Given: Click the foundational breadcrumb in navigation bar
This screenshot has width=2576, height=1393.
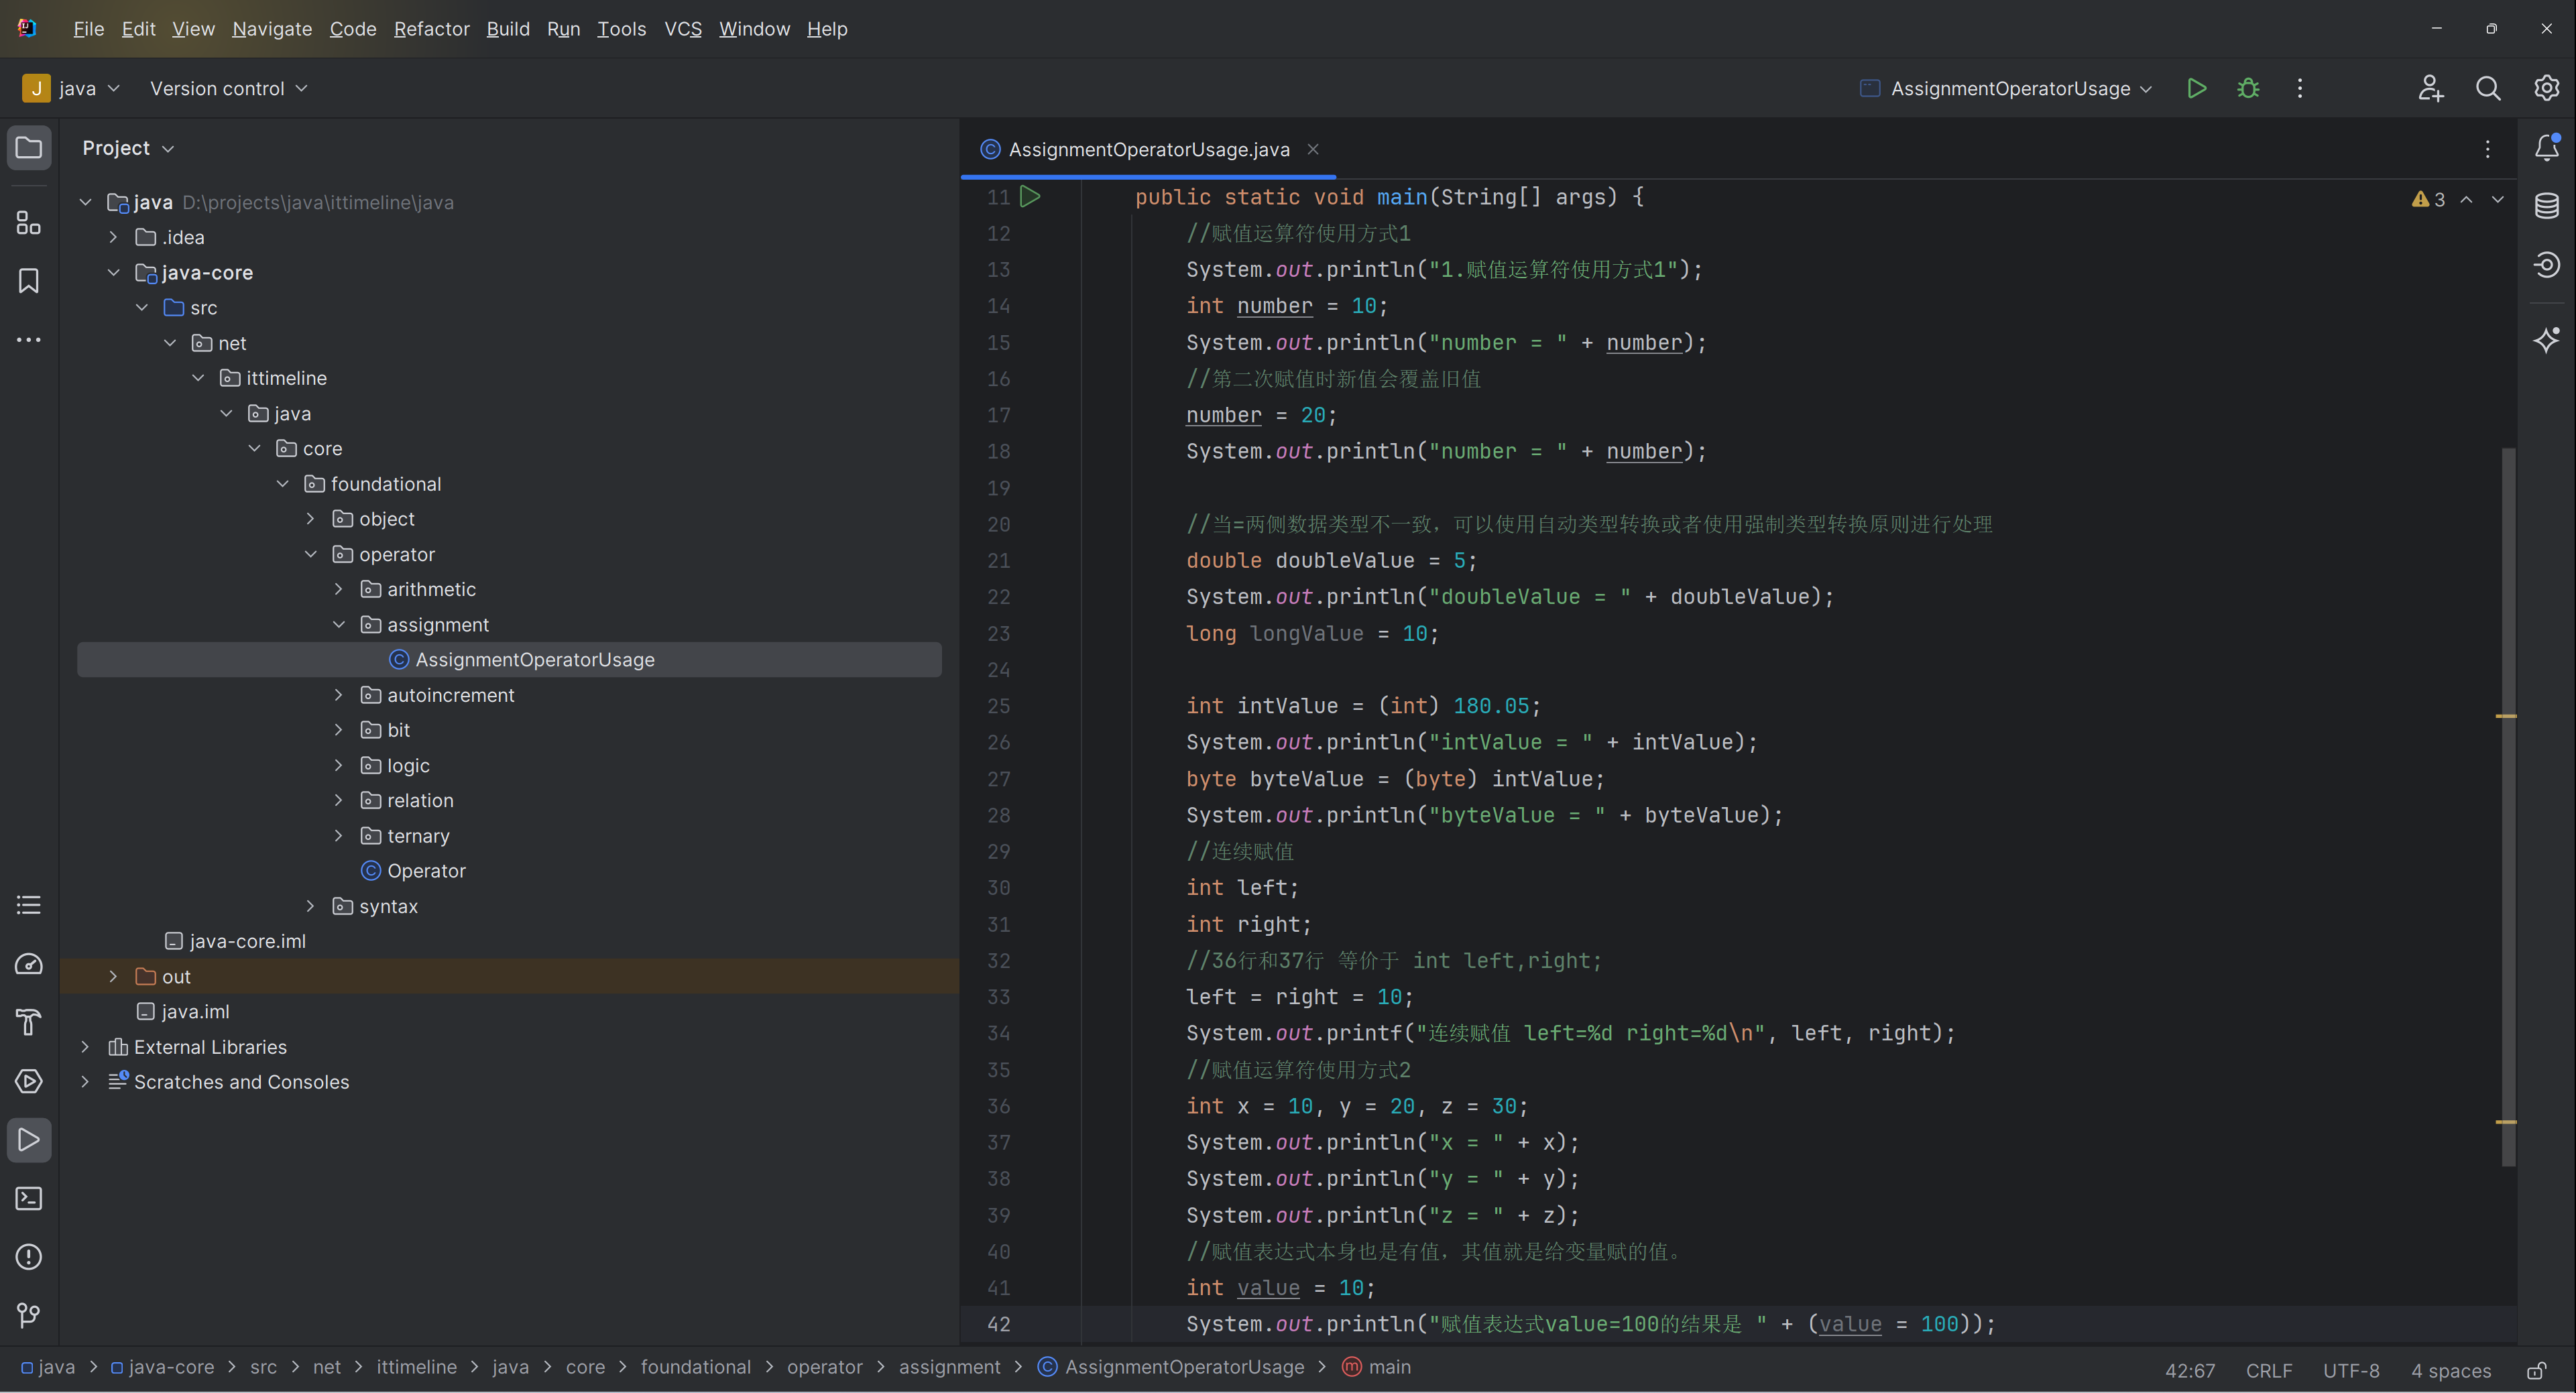Looking at the screenshot, I should [x=695, y=1367].
